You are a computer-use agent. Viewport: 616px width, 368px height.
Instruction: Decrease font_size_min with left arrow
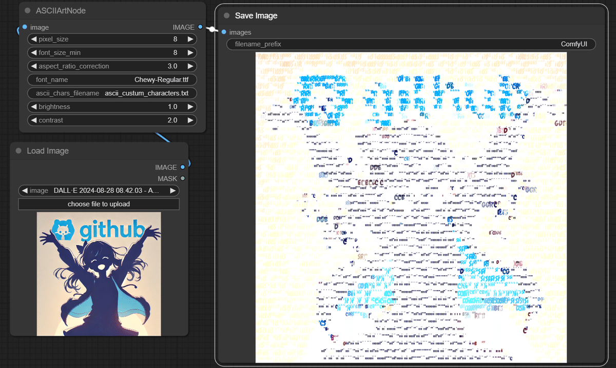pyautogui.click(x=33, y=52)
